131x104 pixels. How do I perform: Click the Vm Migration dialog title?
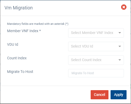19,8
